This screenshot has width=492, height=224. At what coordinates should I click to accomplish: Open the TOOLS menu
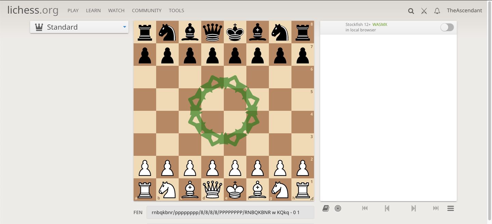(176, 11)
